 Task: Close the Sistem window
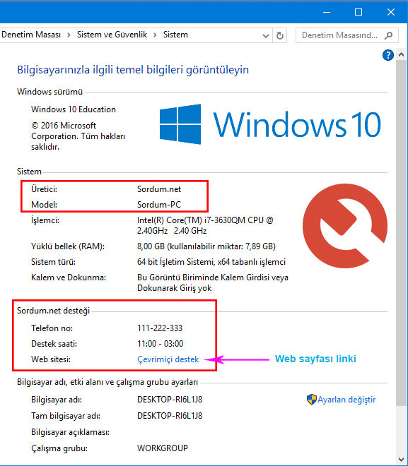[391, 12]
